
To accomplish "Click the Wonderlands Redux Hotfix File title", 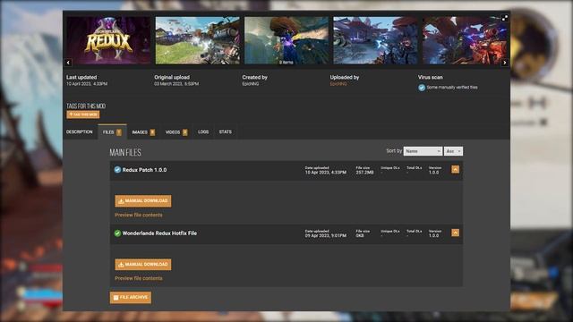I will [159, 233].
